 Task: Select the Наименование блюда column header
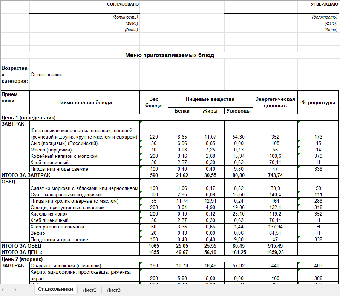84,102
